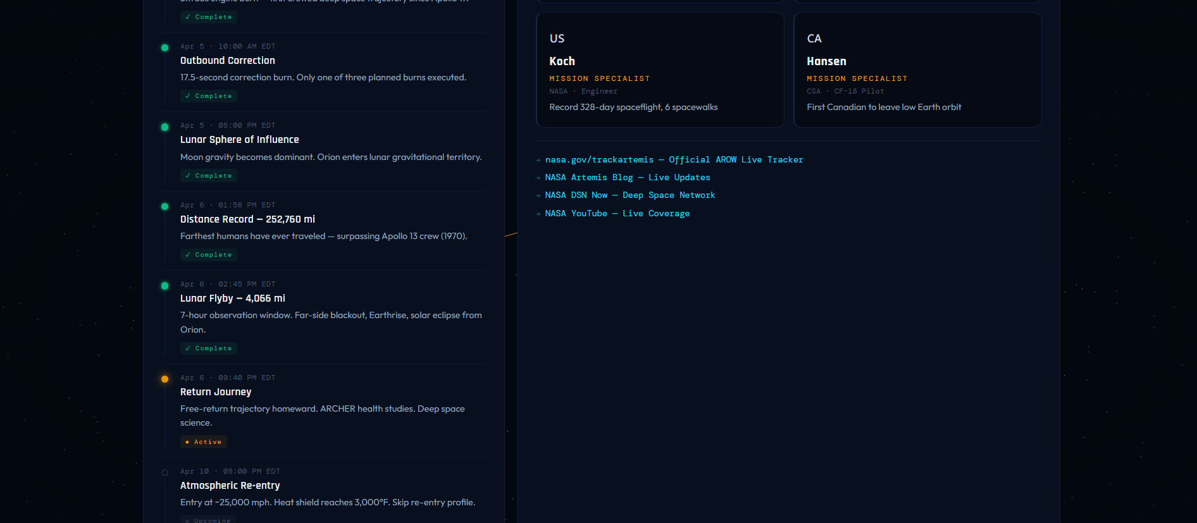Click the Moon gravity becomes dominant description
This screenshot has height=523, width=1197.
(331, 157)
